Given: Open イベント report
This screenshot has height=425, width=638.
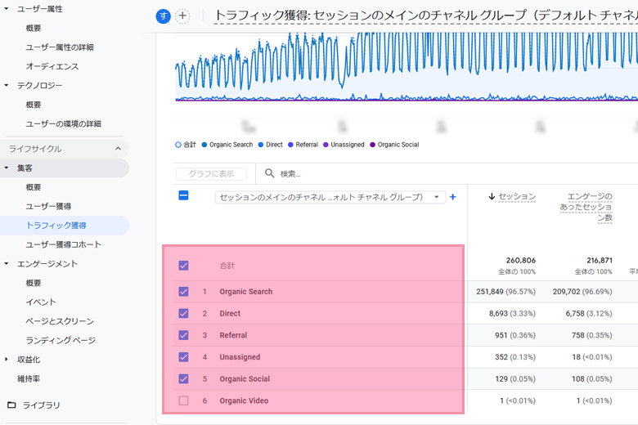Looking at the screenshot, I should [x=41, y=302].
